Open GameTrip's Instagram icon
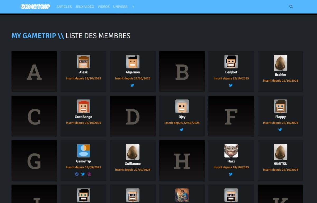317x203 pixels. tap(89, 174)
